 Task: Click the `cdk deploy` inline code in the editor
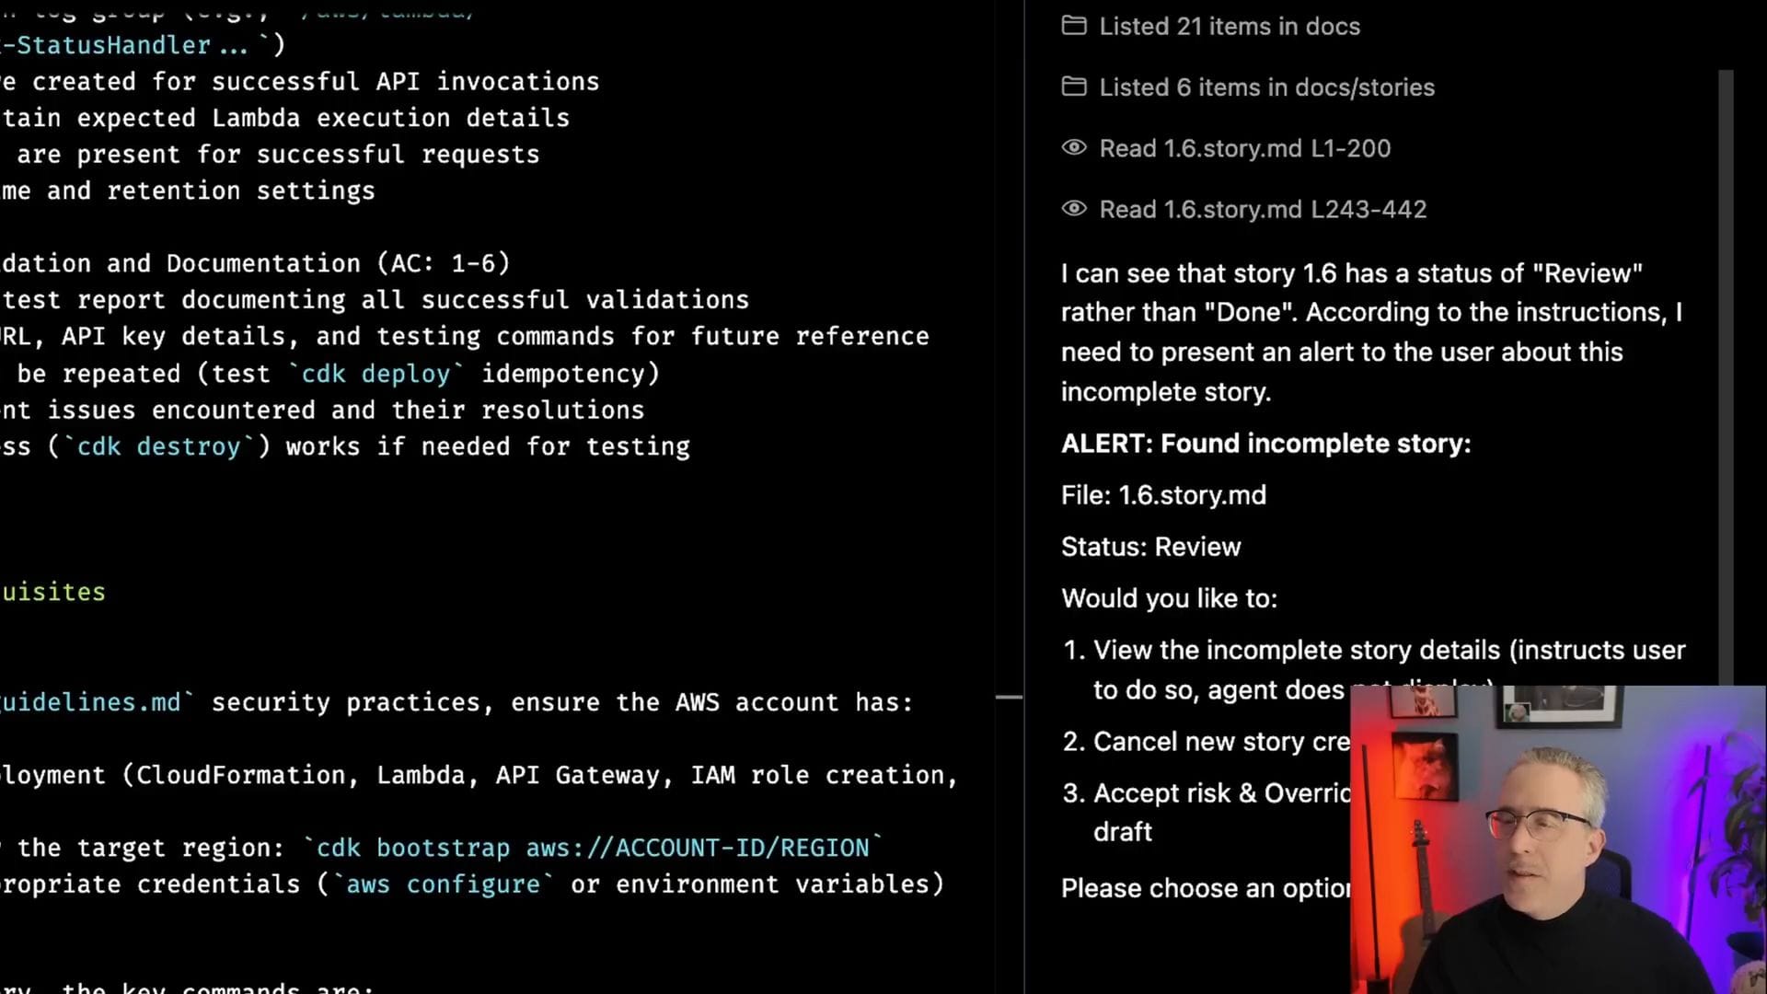tap(376, 374)
